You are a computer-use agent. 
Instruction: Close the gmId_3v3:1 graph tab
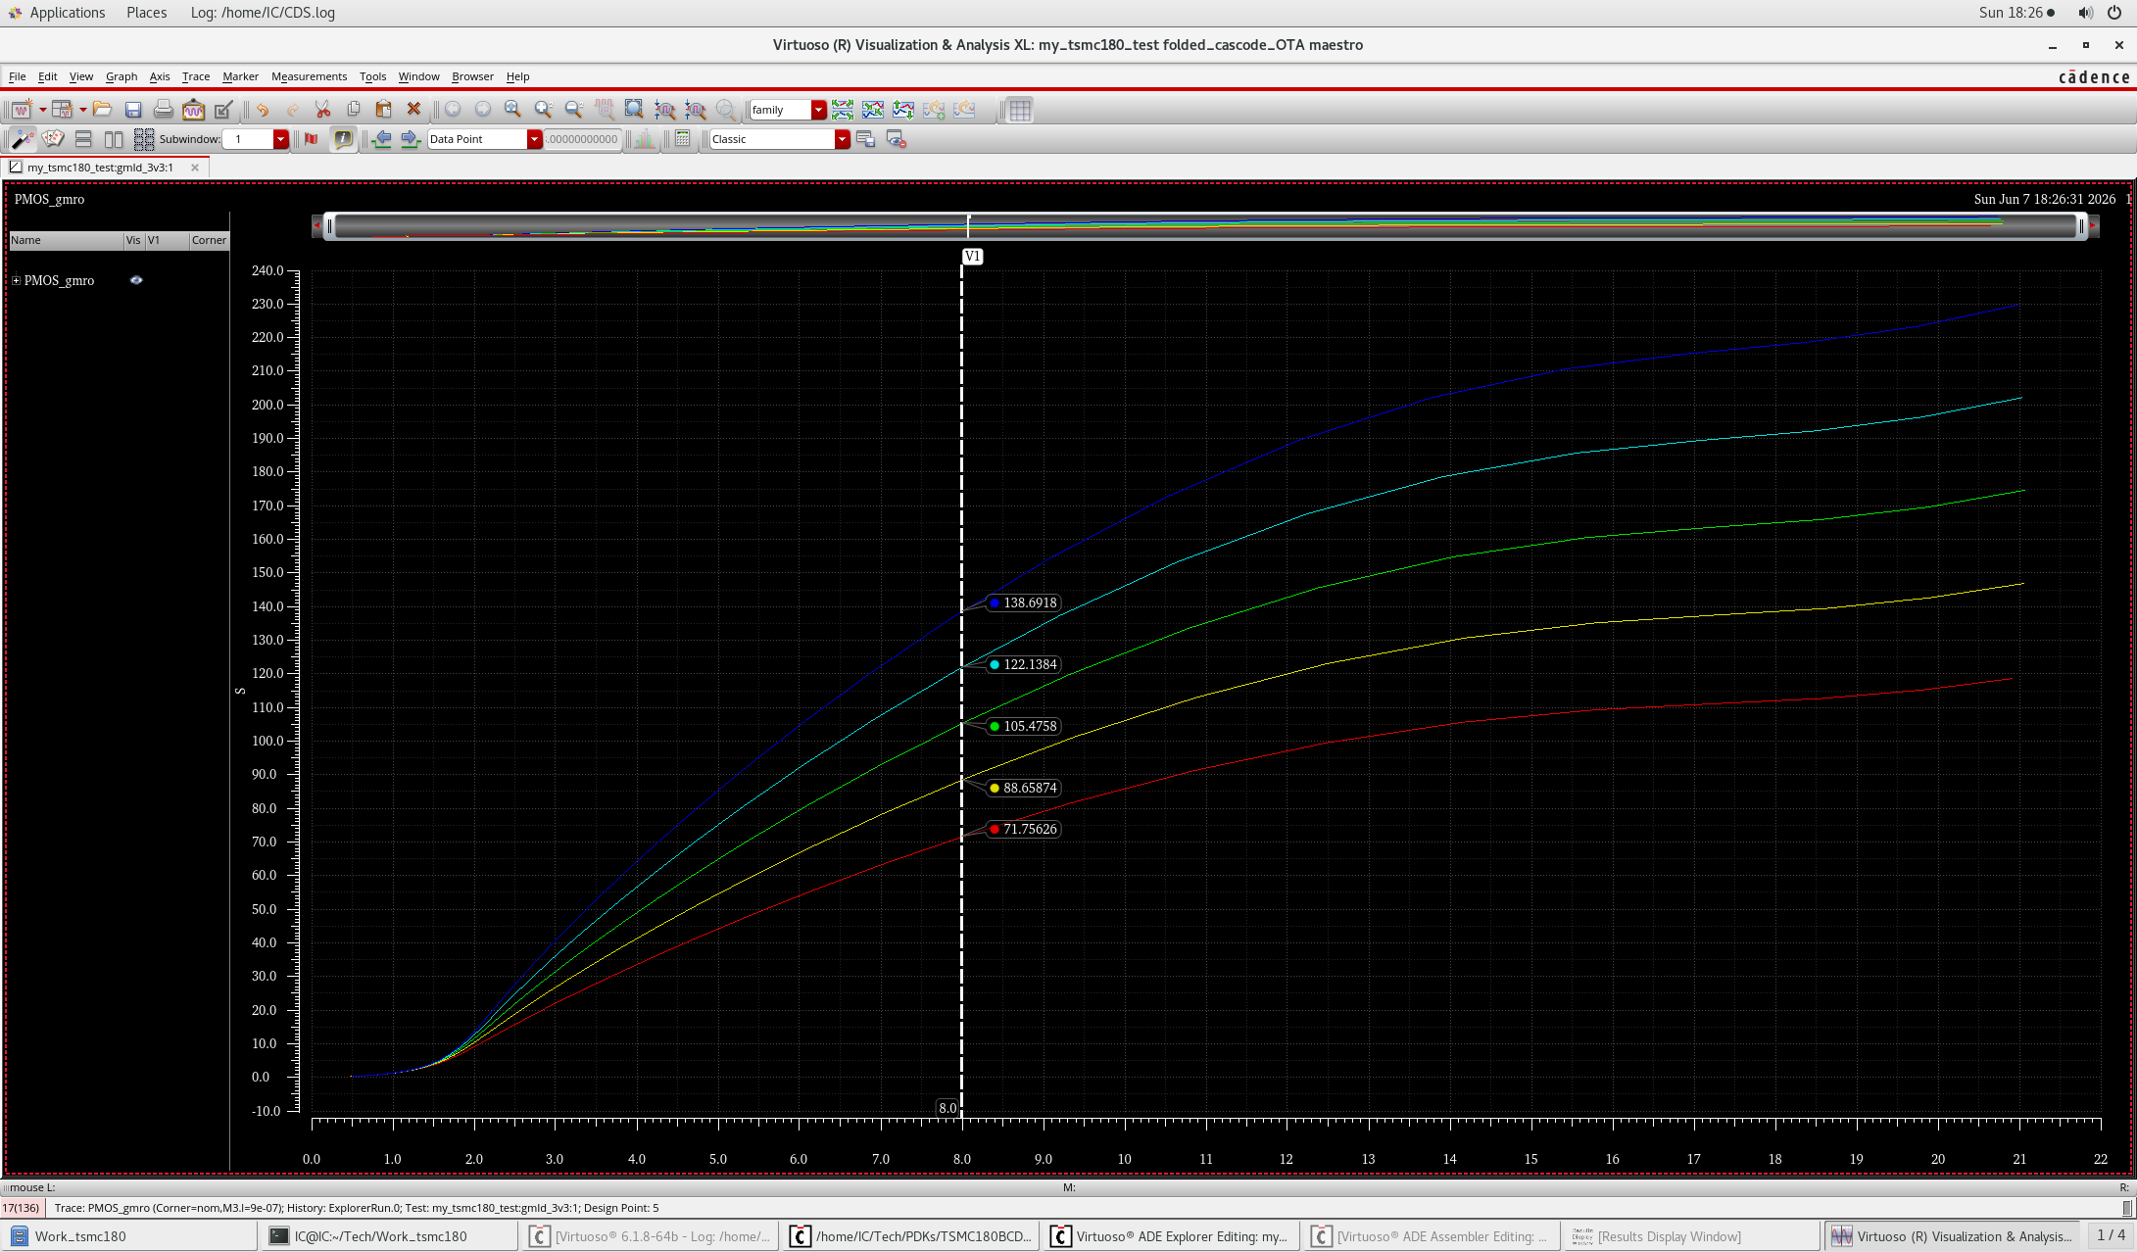point(195,168)
